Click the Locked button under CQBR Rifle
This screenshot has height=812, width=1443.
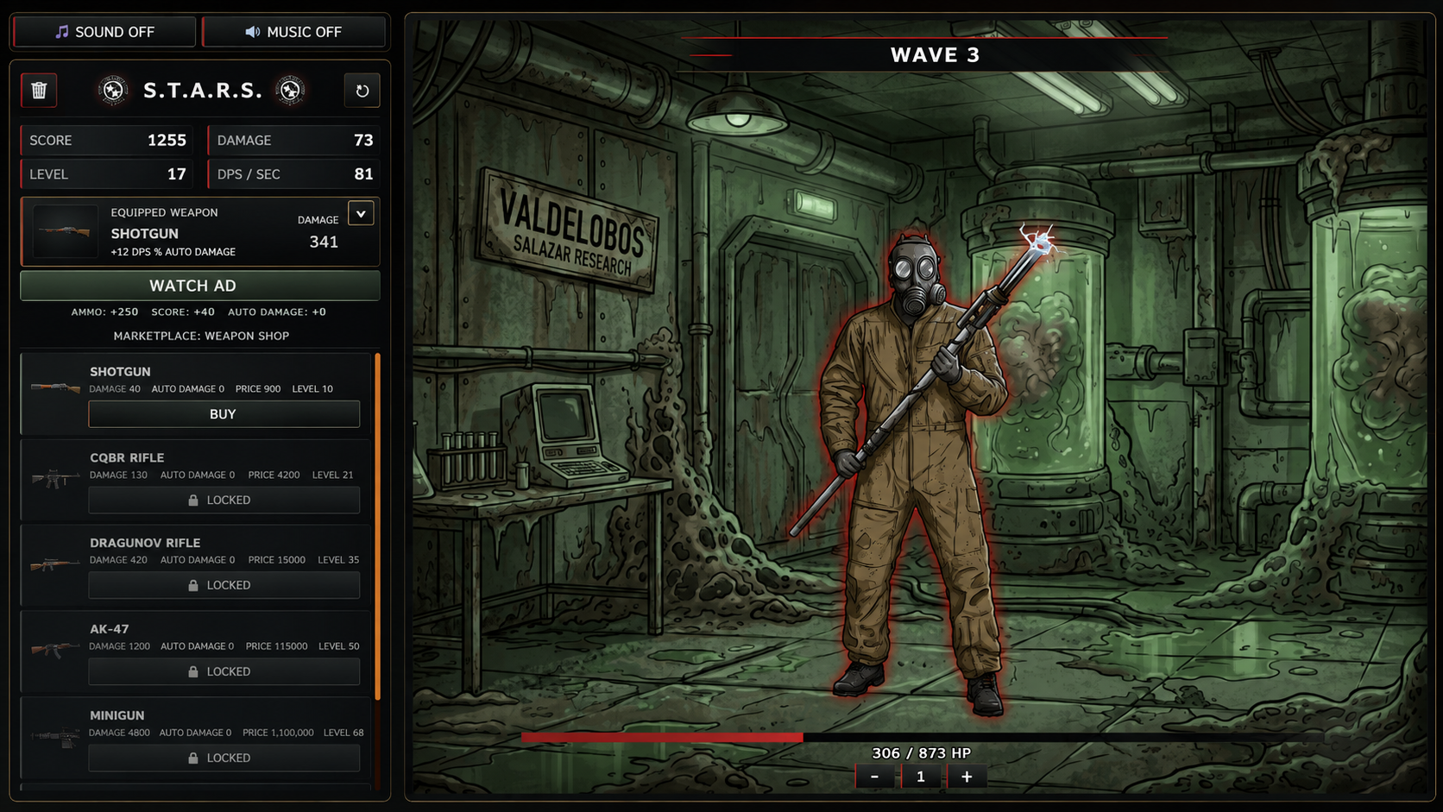click(x=224, y=500)
